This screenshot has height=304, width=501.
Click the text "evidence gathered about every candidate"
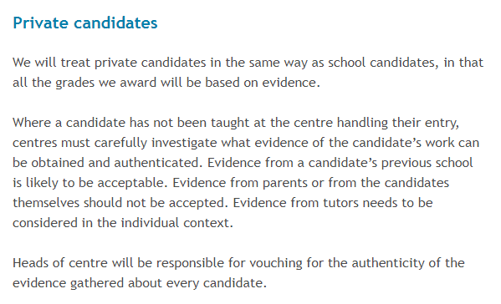137,283
